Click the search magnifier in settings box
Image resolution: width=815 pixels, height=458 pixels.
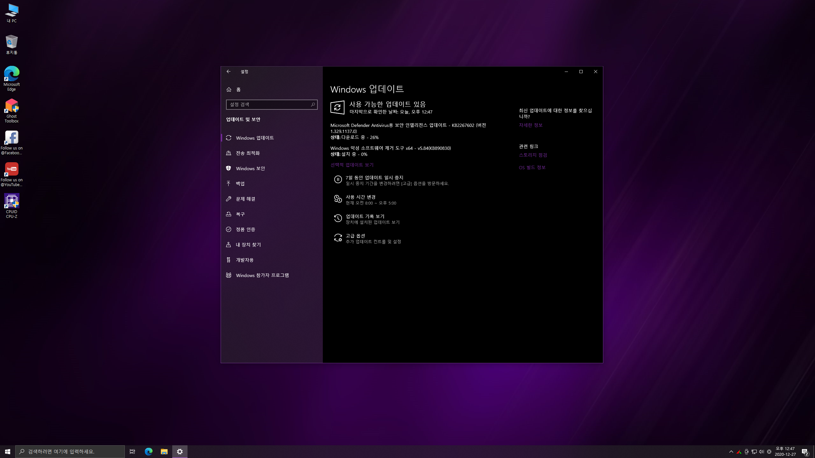tap(313, 105)
